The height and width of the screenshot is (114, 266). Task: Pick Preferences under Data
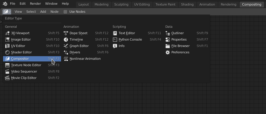coord(187,52)
